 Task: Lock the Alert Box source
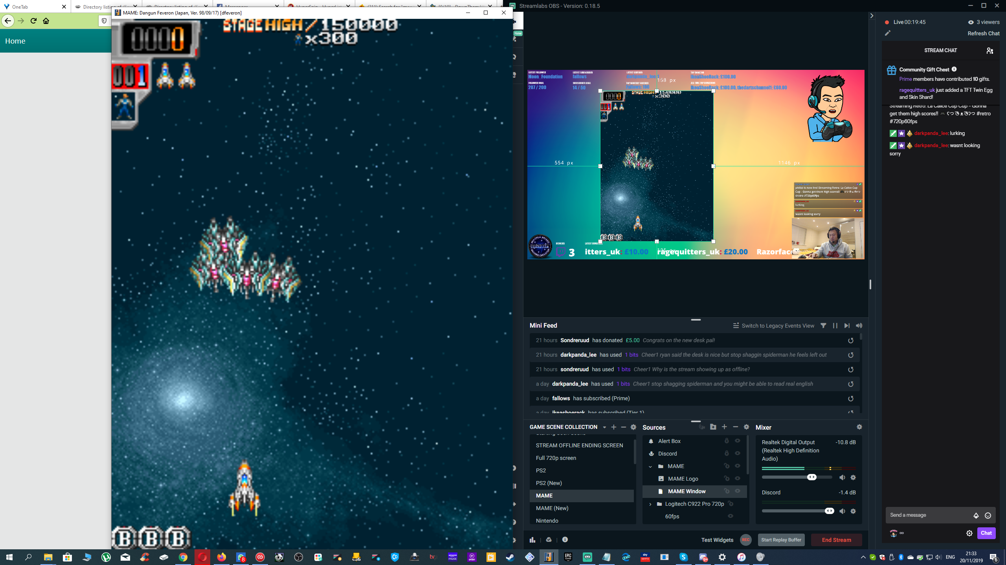pyautogui.click(x=727, y=441)
